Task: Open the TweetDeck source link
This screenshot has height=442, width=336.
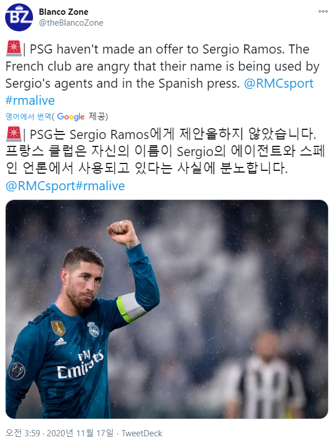Action: click(x=142, y=433)
